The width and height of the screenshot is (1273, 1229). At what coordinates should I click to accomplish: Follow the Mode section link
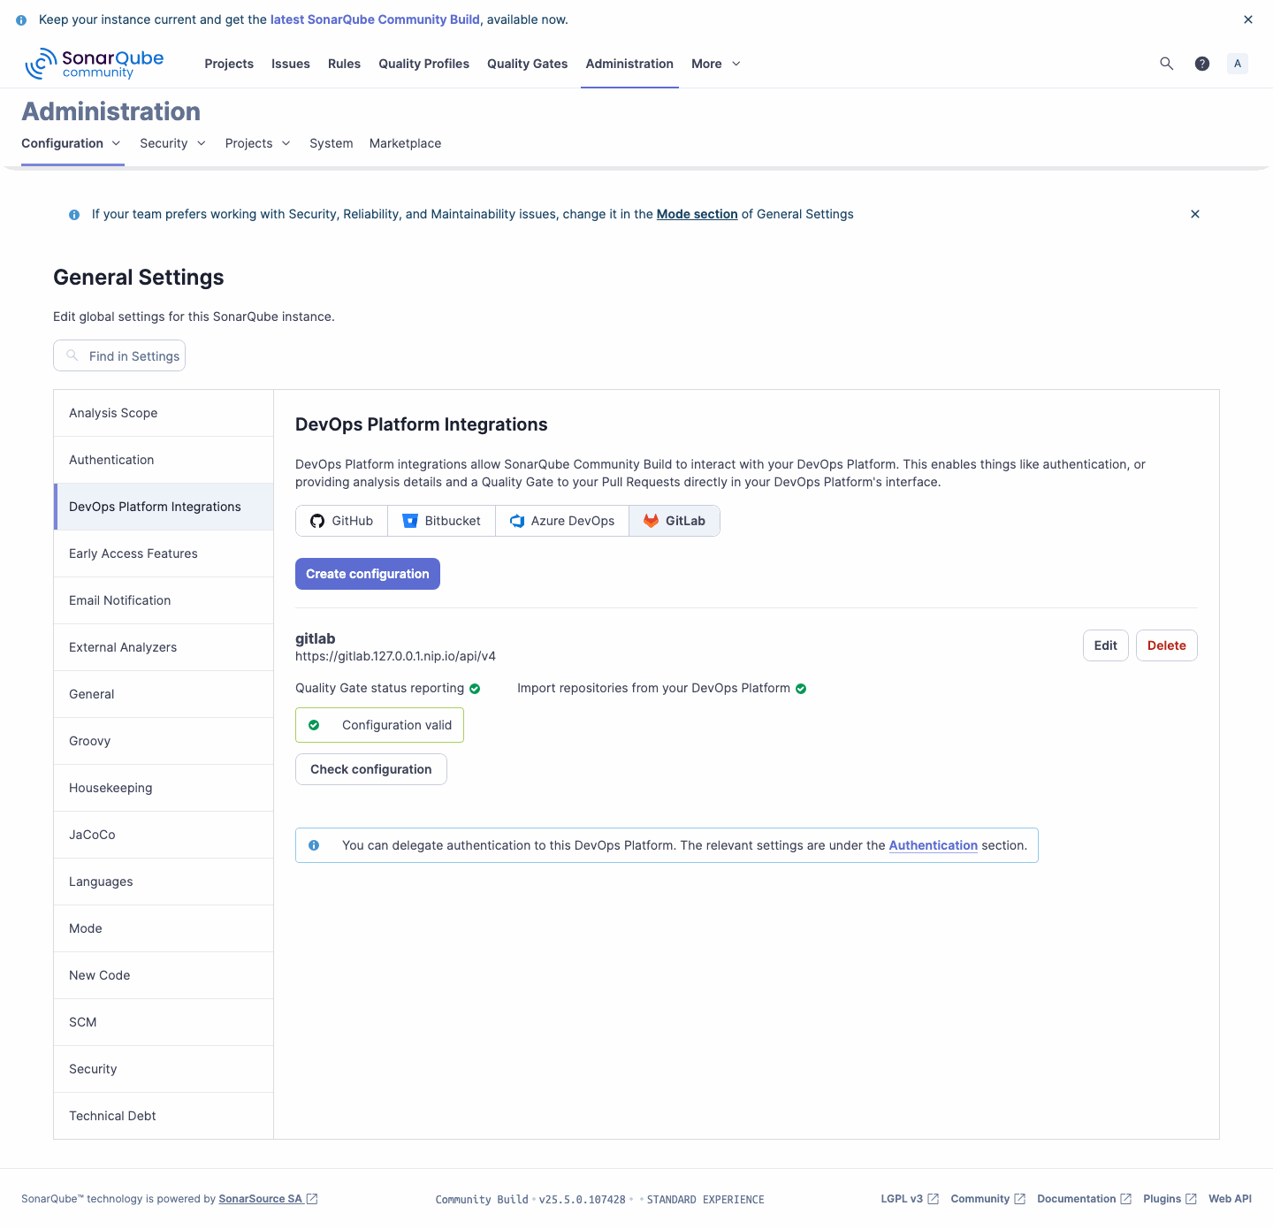point(697,214)
